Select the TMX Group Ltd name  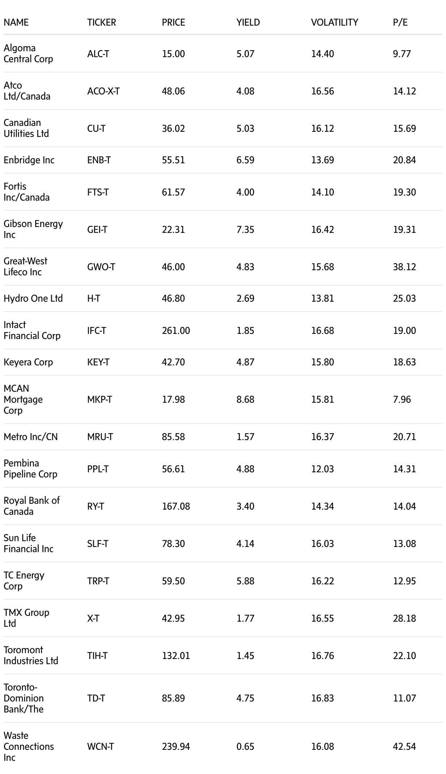pos(26,618)
